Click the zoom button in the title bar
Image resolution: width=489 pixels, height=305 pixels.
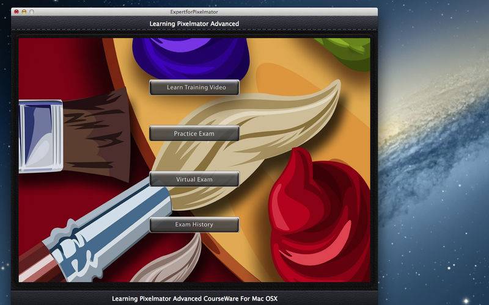tap(32, 12)
